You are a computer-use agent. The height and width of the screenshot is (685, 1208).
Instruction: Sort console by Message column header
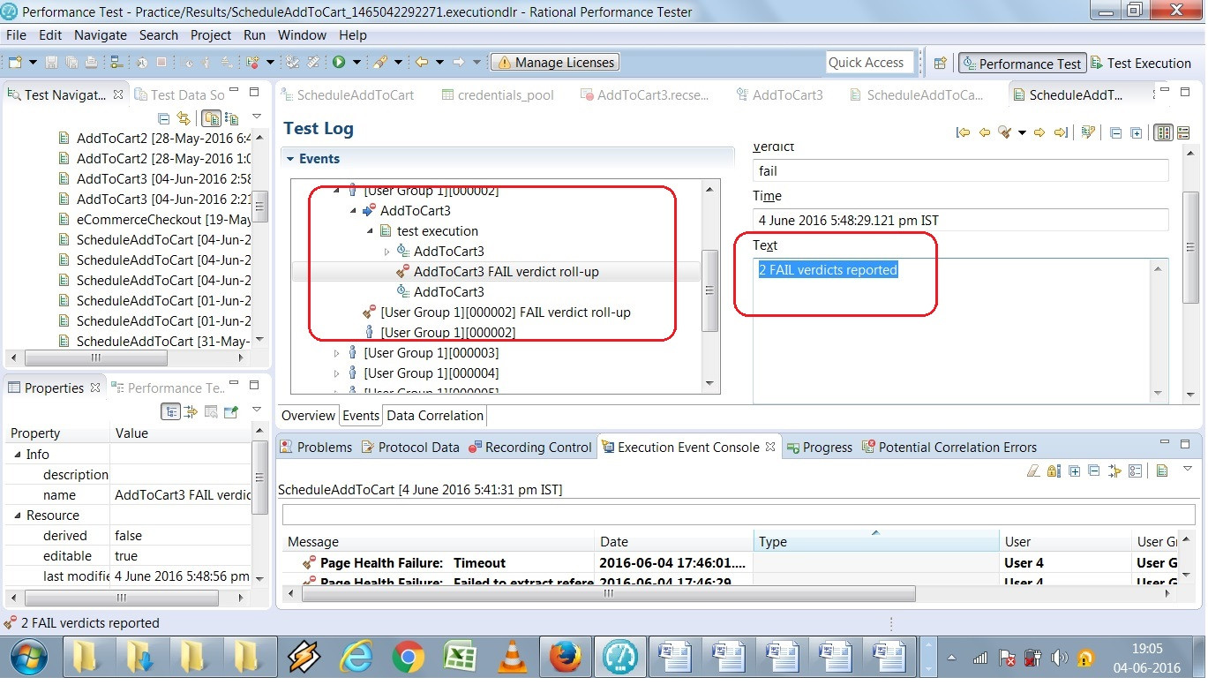pos(439,542)
